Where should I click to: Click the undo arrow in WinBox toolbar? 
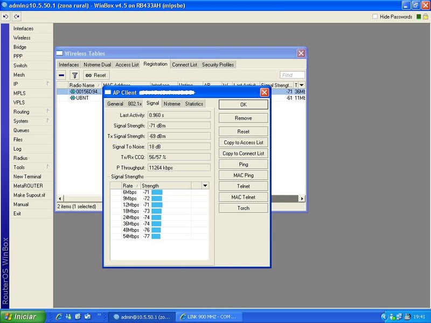pos(5,17)
